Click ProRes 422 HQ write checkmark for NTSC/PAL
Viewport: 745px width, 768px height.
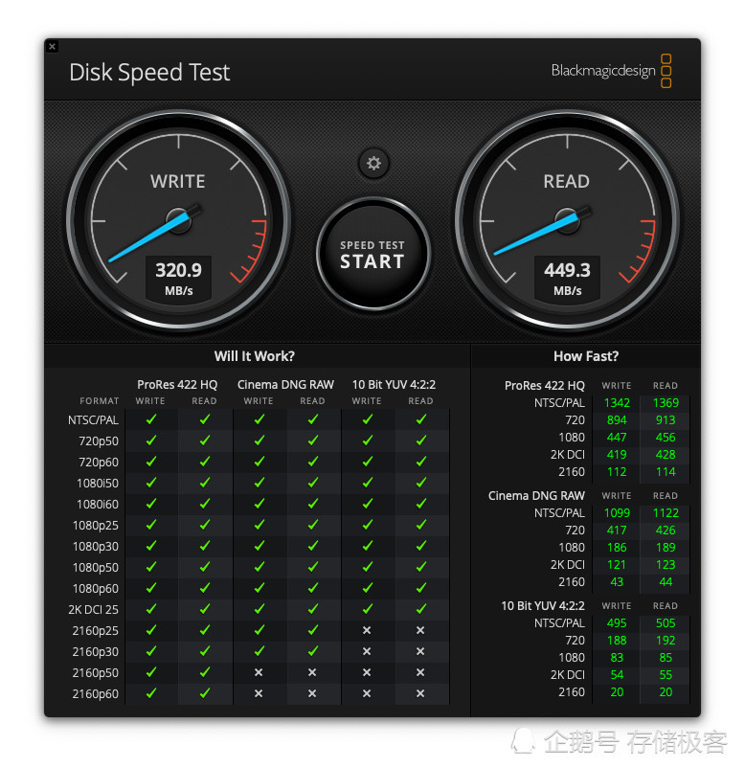151,419
